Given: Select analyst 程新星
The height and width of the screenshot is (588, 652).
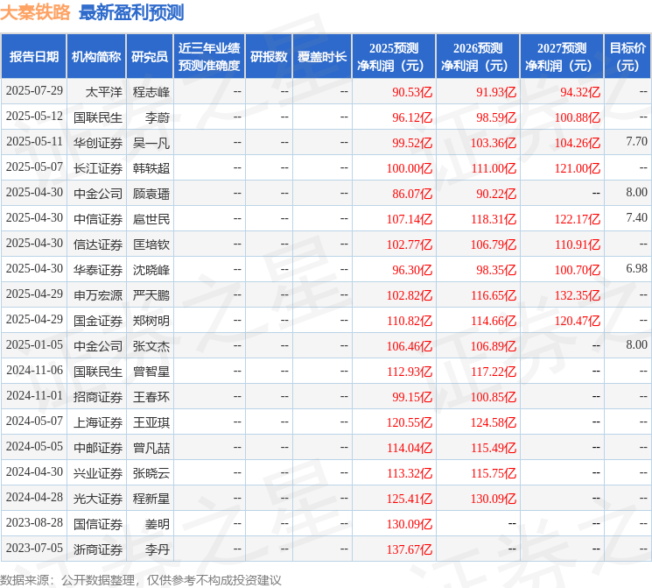Looking at the screenshot, I should (x=151, y=499).
